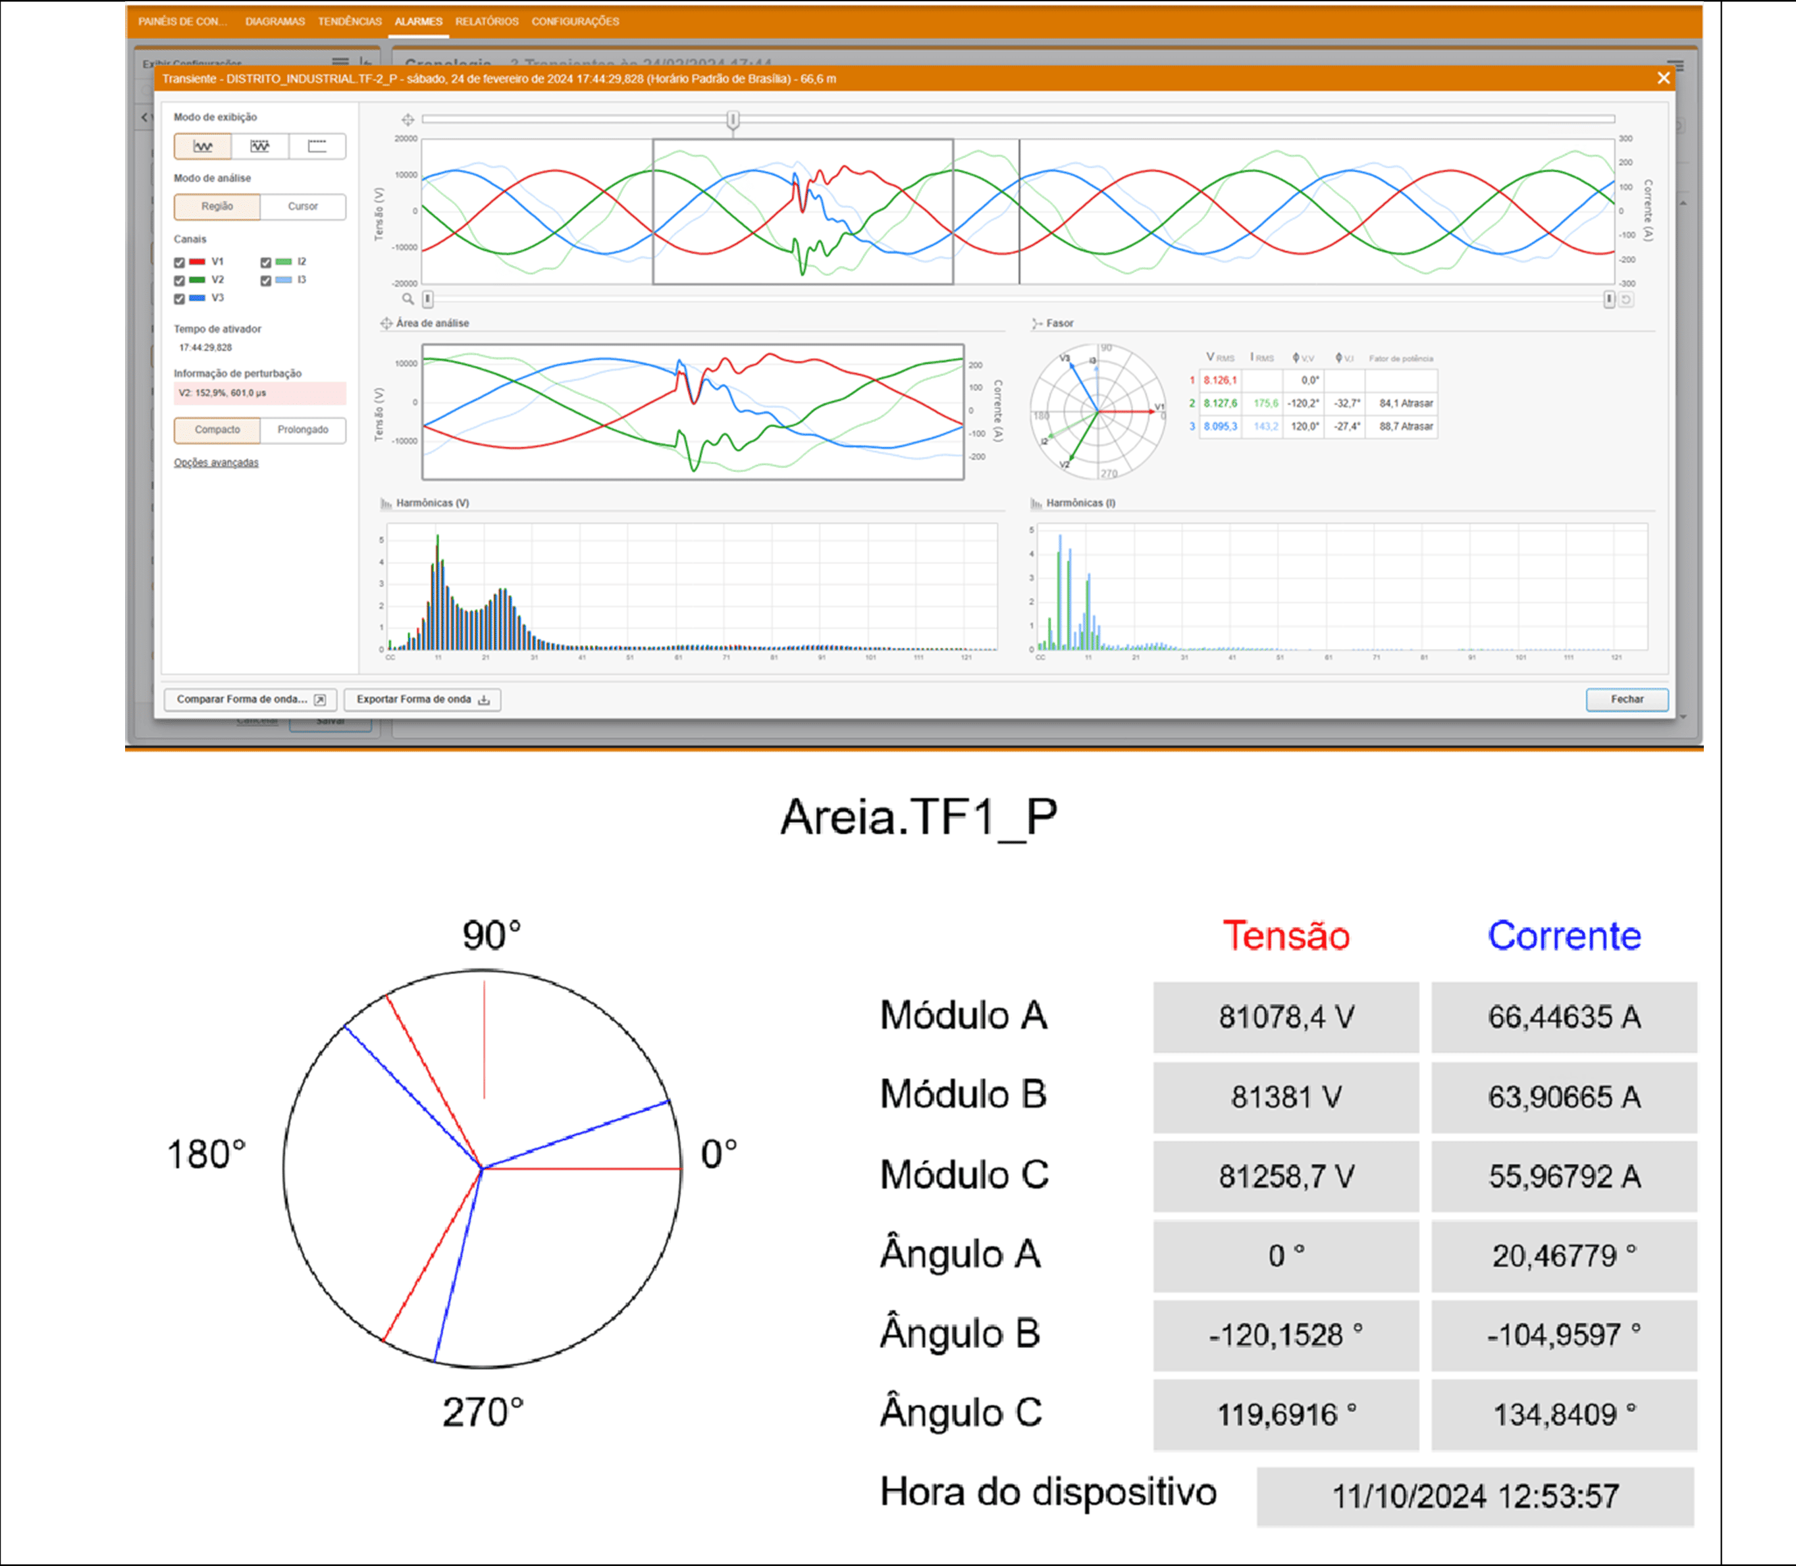The image size is (1796, 1566).
Task: Click the small phasor polar diagram
Action: tap(1097, 411)
